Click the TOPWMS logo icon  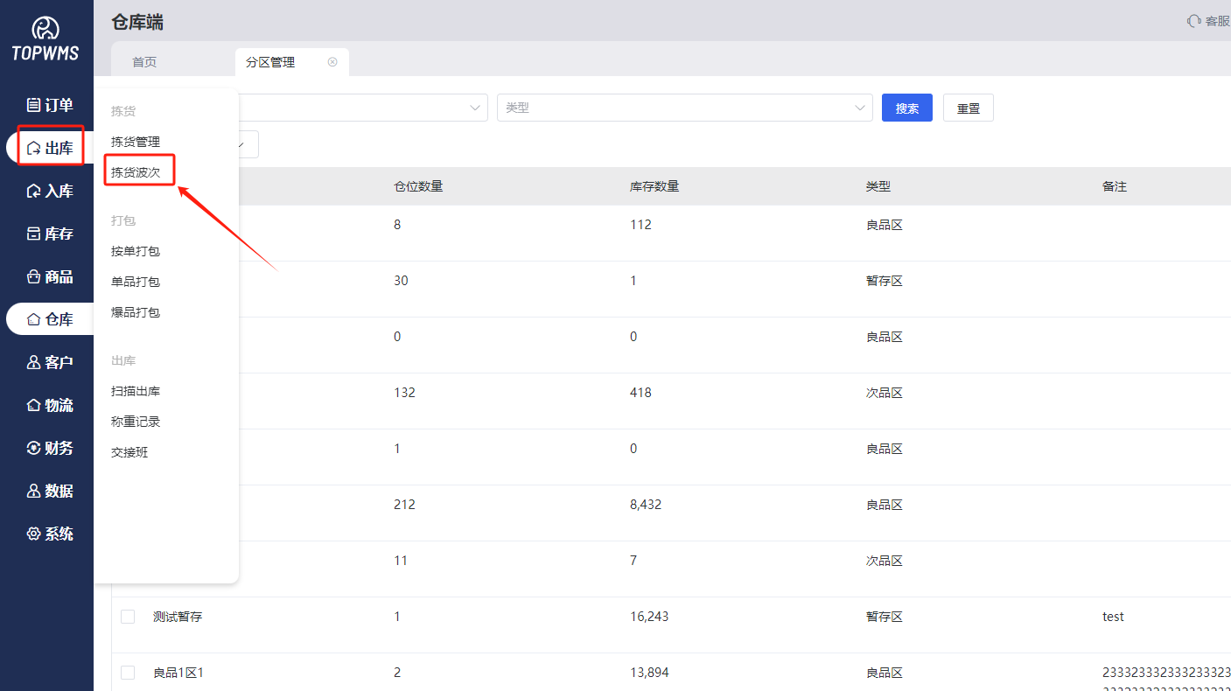[45, 29]
